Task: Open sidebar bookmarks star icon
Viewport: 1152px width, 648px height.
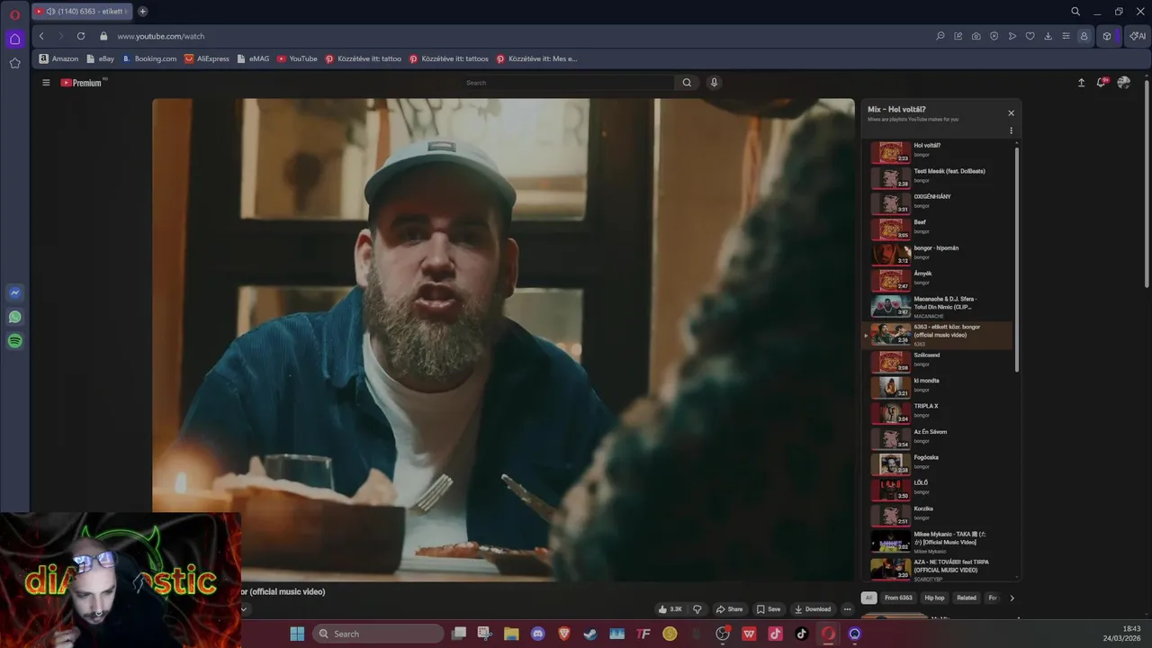Action: [x=14, y=63]
